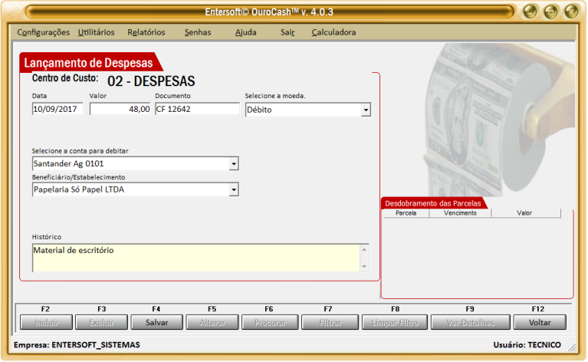The image size is (588, 362).
Task: Open the Ajuda menu
Action: coord(245,33)
